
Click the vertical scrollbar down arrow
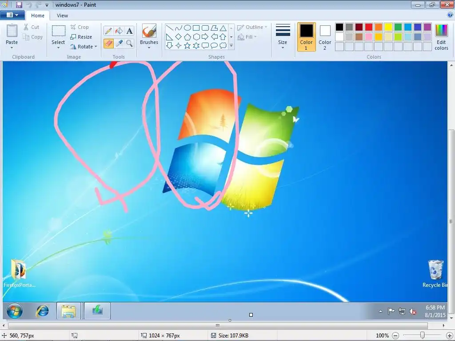pyautogui.click(x=451, y=318)
